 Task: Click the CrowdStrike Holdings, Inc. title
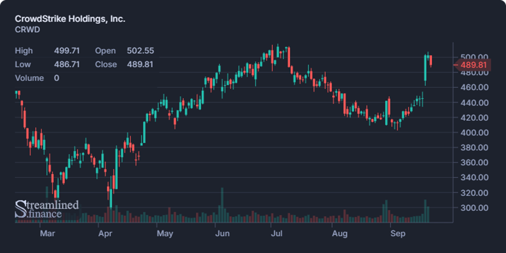click(70, 19)
